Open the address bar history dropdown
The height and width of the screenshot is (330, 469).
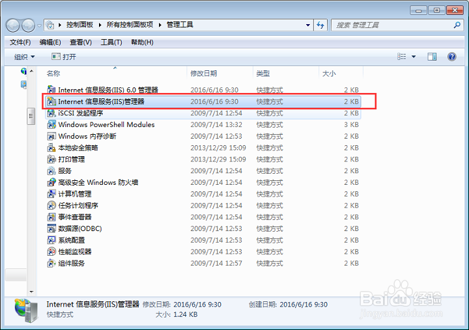(x=307, y=25)
